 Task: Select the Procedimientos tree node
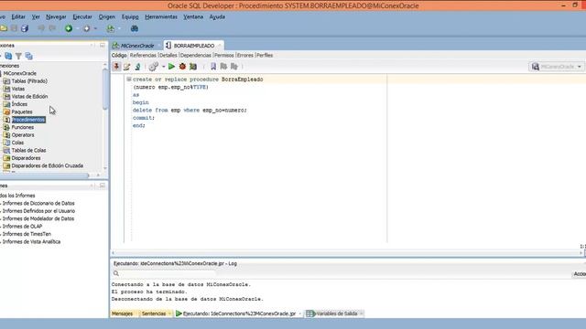click(x=28, y=120)
